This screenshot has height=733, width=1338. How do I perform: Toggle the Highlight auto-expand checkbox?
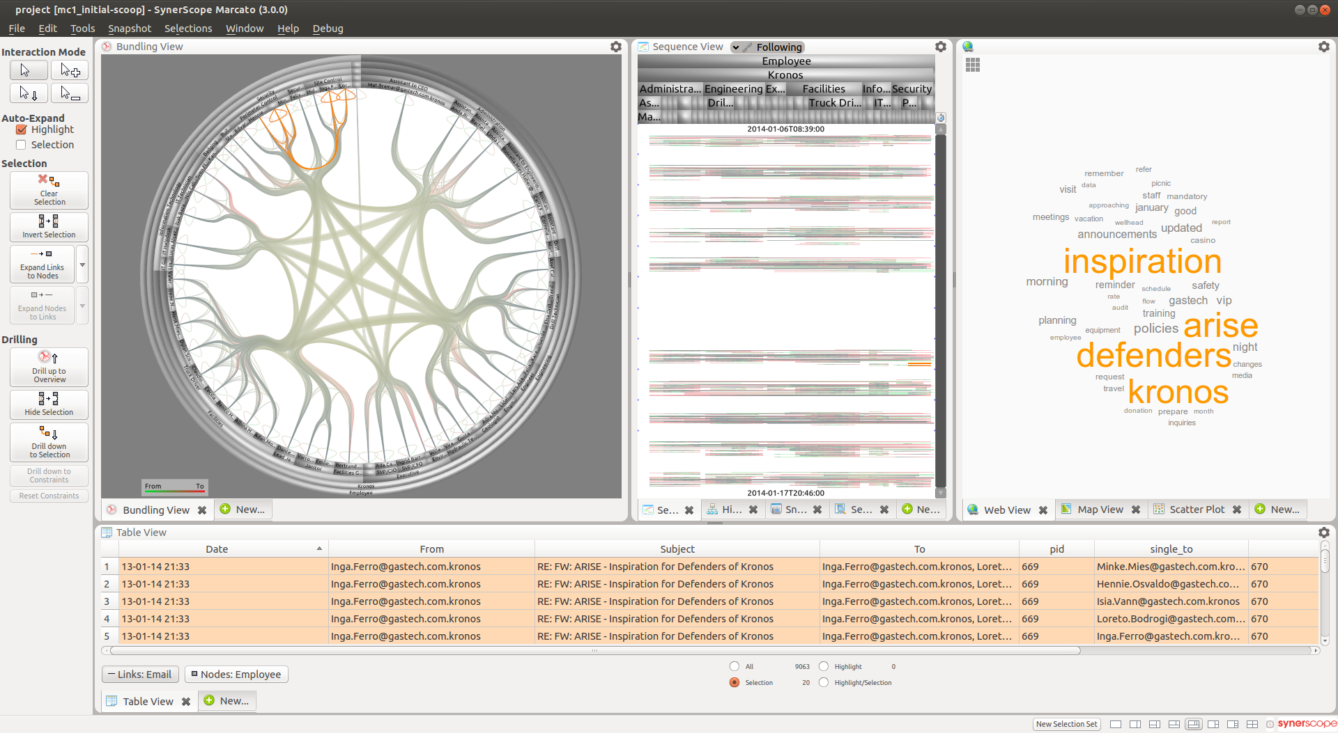(x=21, y=129)
